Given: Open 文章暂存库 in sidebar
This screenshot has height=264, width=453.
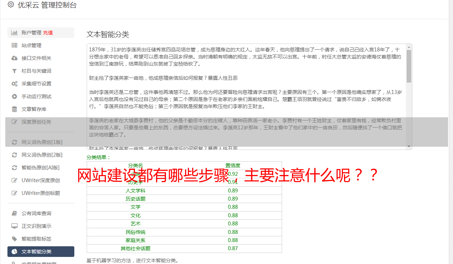Looking at the screenshot, I should 41,109.
